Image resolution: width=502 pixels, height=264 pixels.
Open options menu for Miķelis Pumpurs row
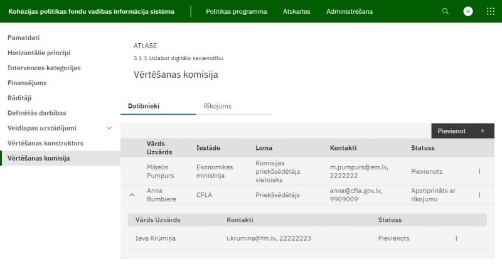[479, 171]
